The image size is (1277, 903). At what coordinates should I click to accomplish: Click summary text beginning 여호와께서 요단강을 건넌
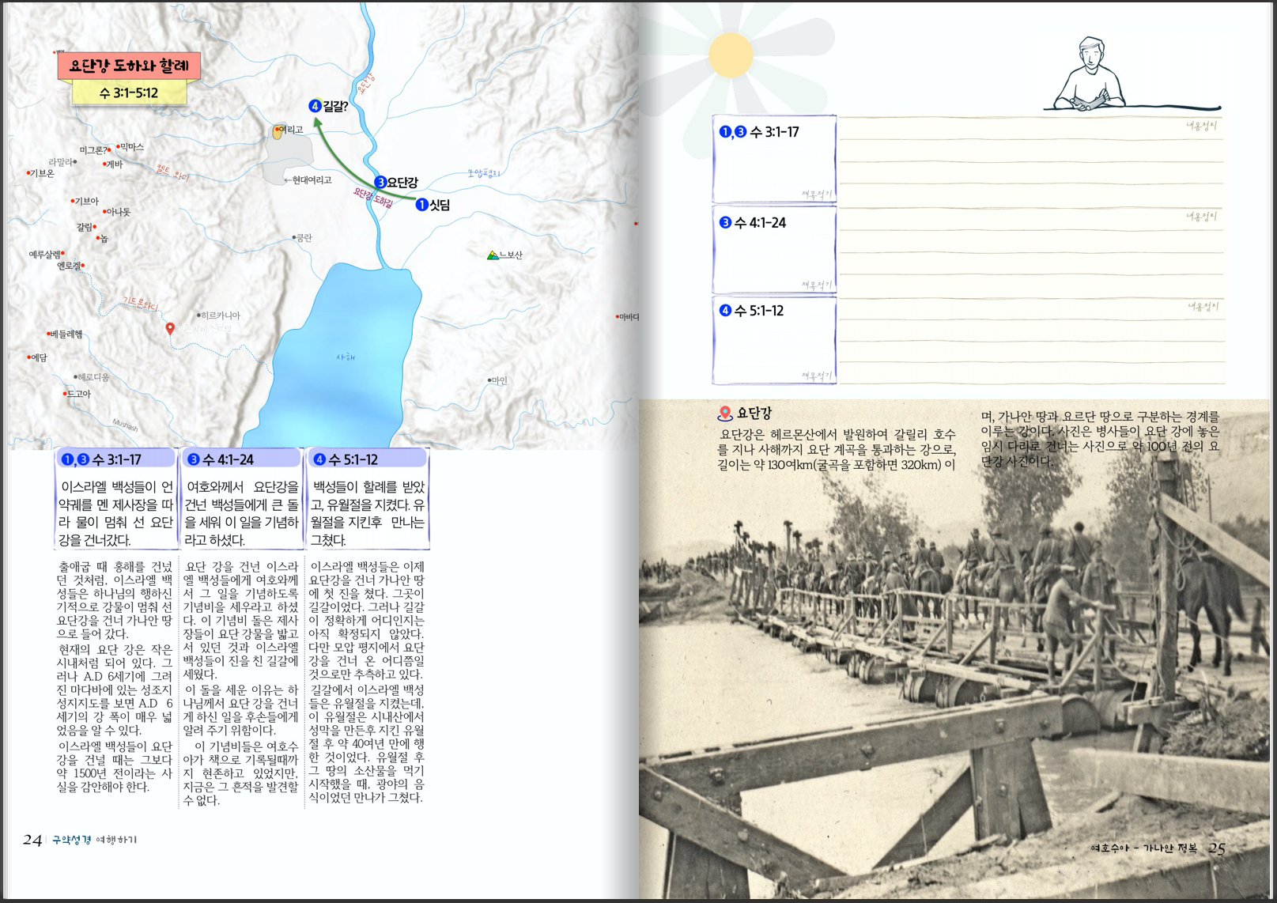point(241,513)
